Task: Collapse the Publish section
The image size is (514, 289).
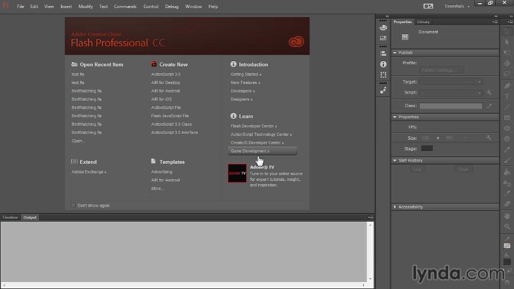Action: (395, 53)
